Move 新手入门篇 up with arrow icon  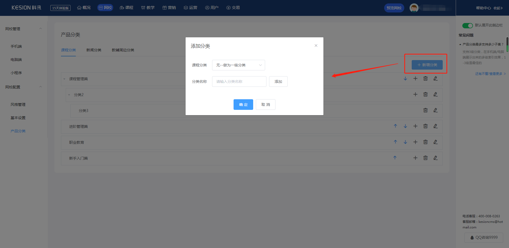395,158
